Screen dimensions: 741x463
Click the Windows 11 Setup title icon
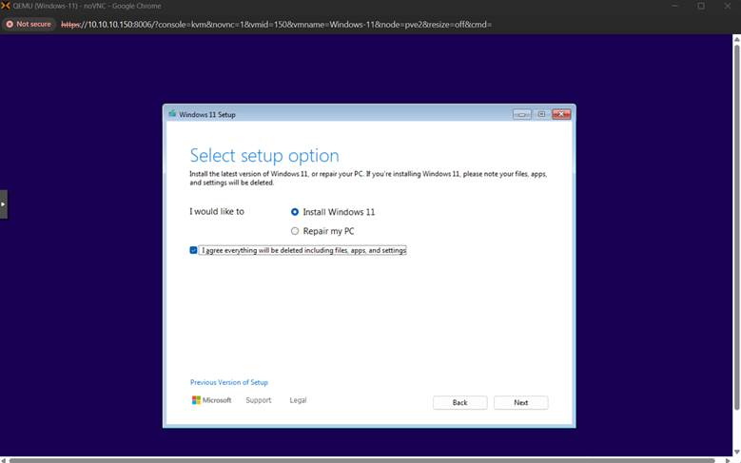coord(172,114)
